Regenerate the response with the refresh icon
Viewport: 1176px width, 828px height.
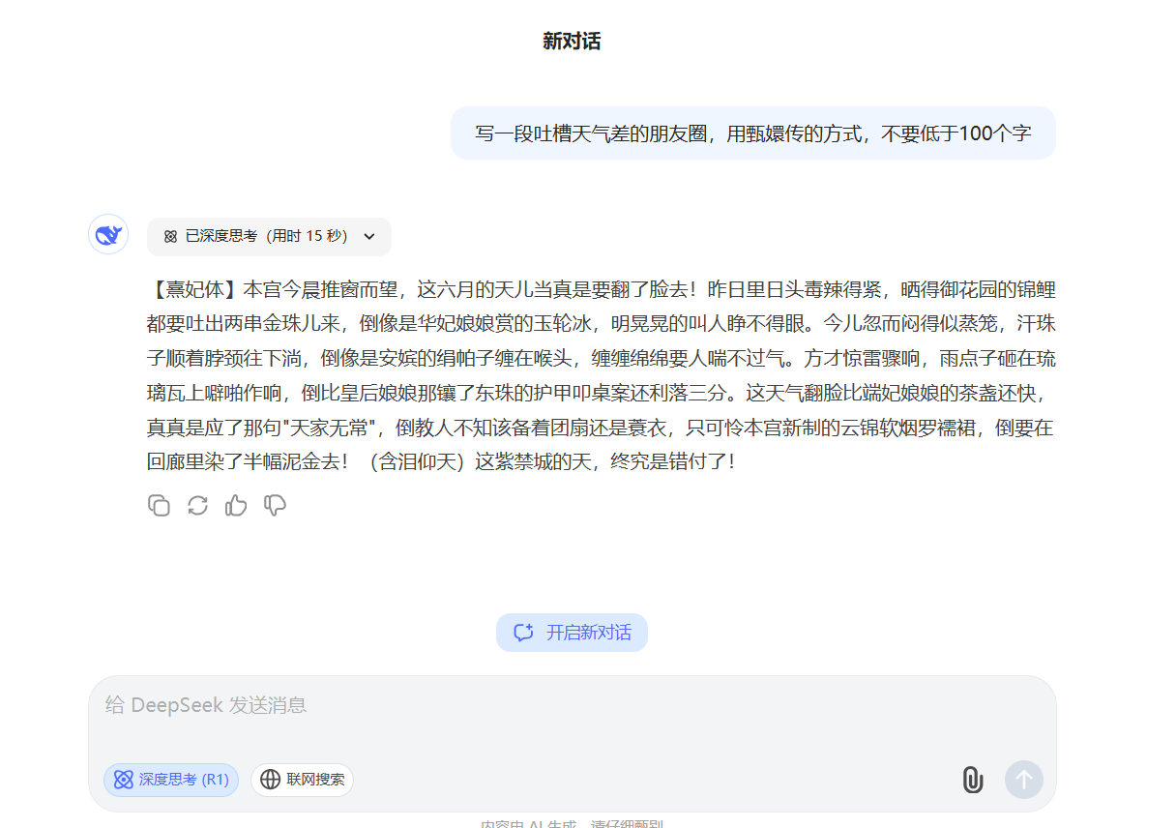click(x=197, y=505)
